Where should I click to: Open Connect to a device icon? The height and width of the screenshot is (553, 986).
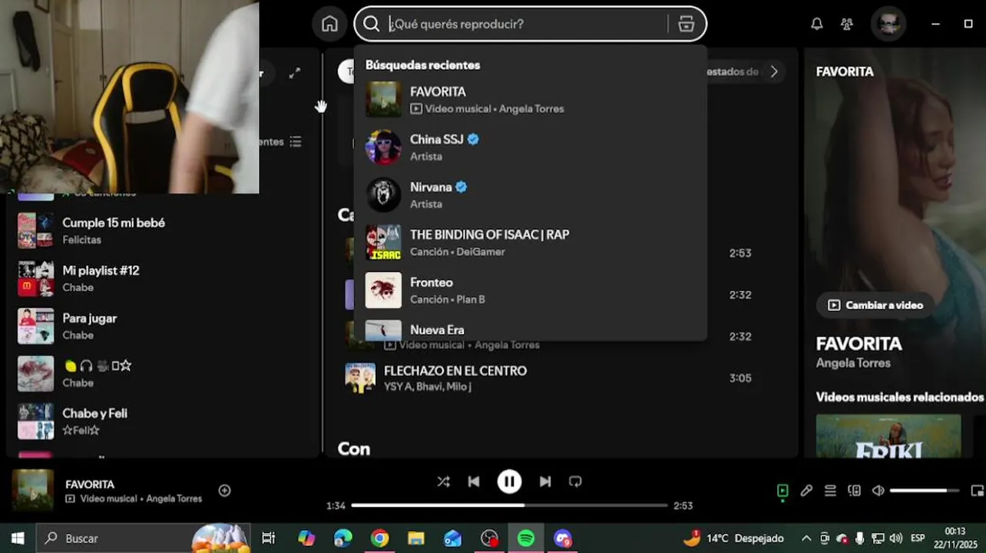pos(854,490)
